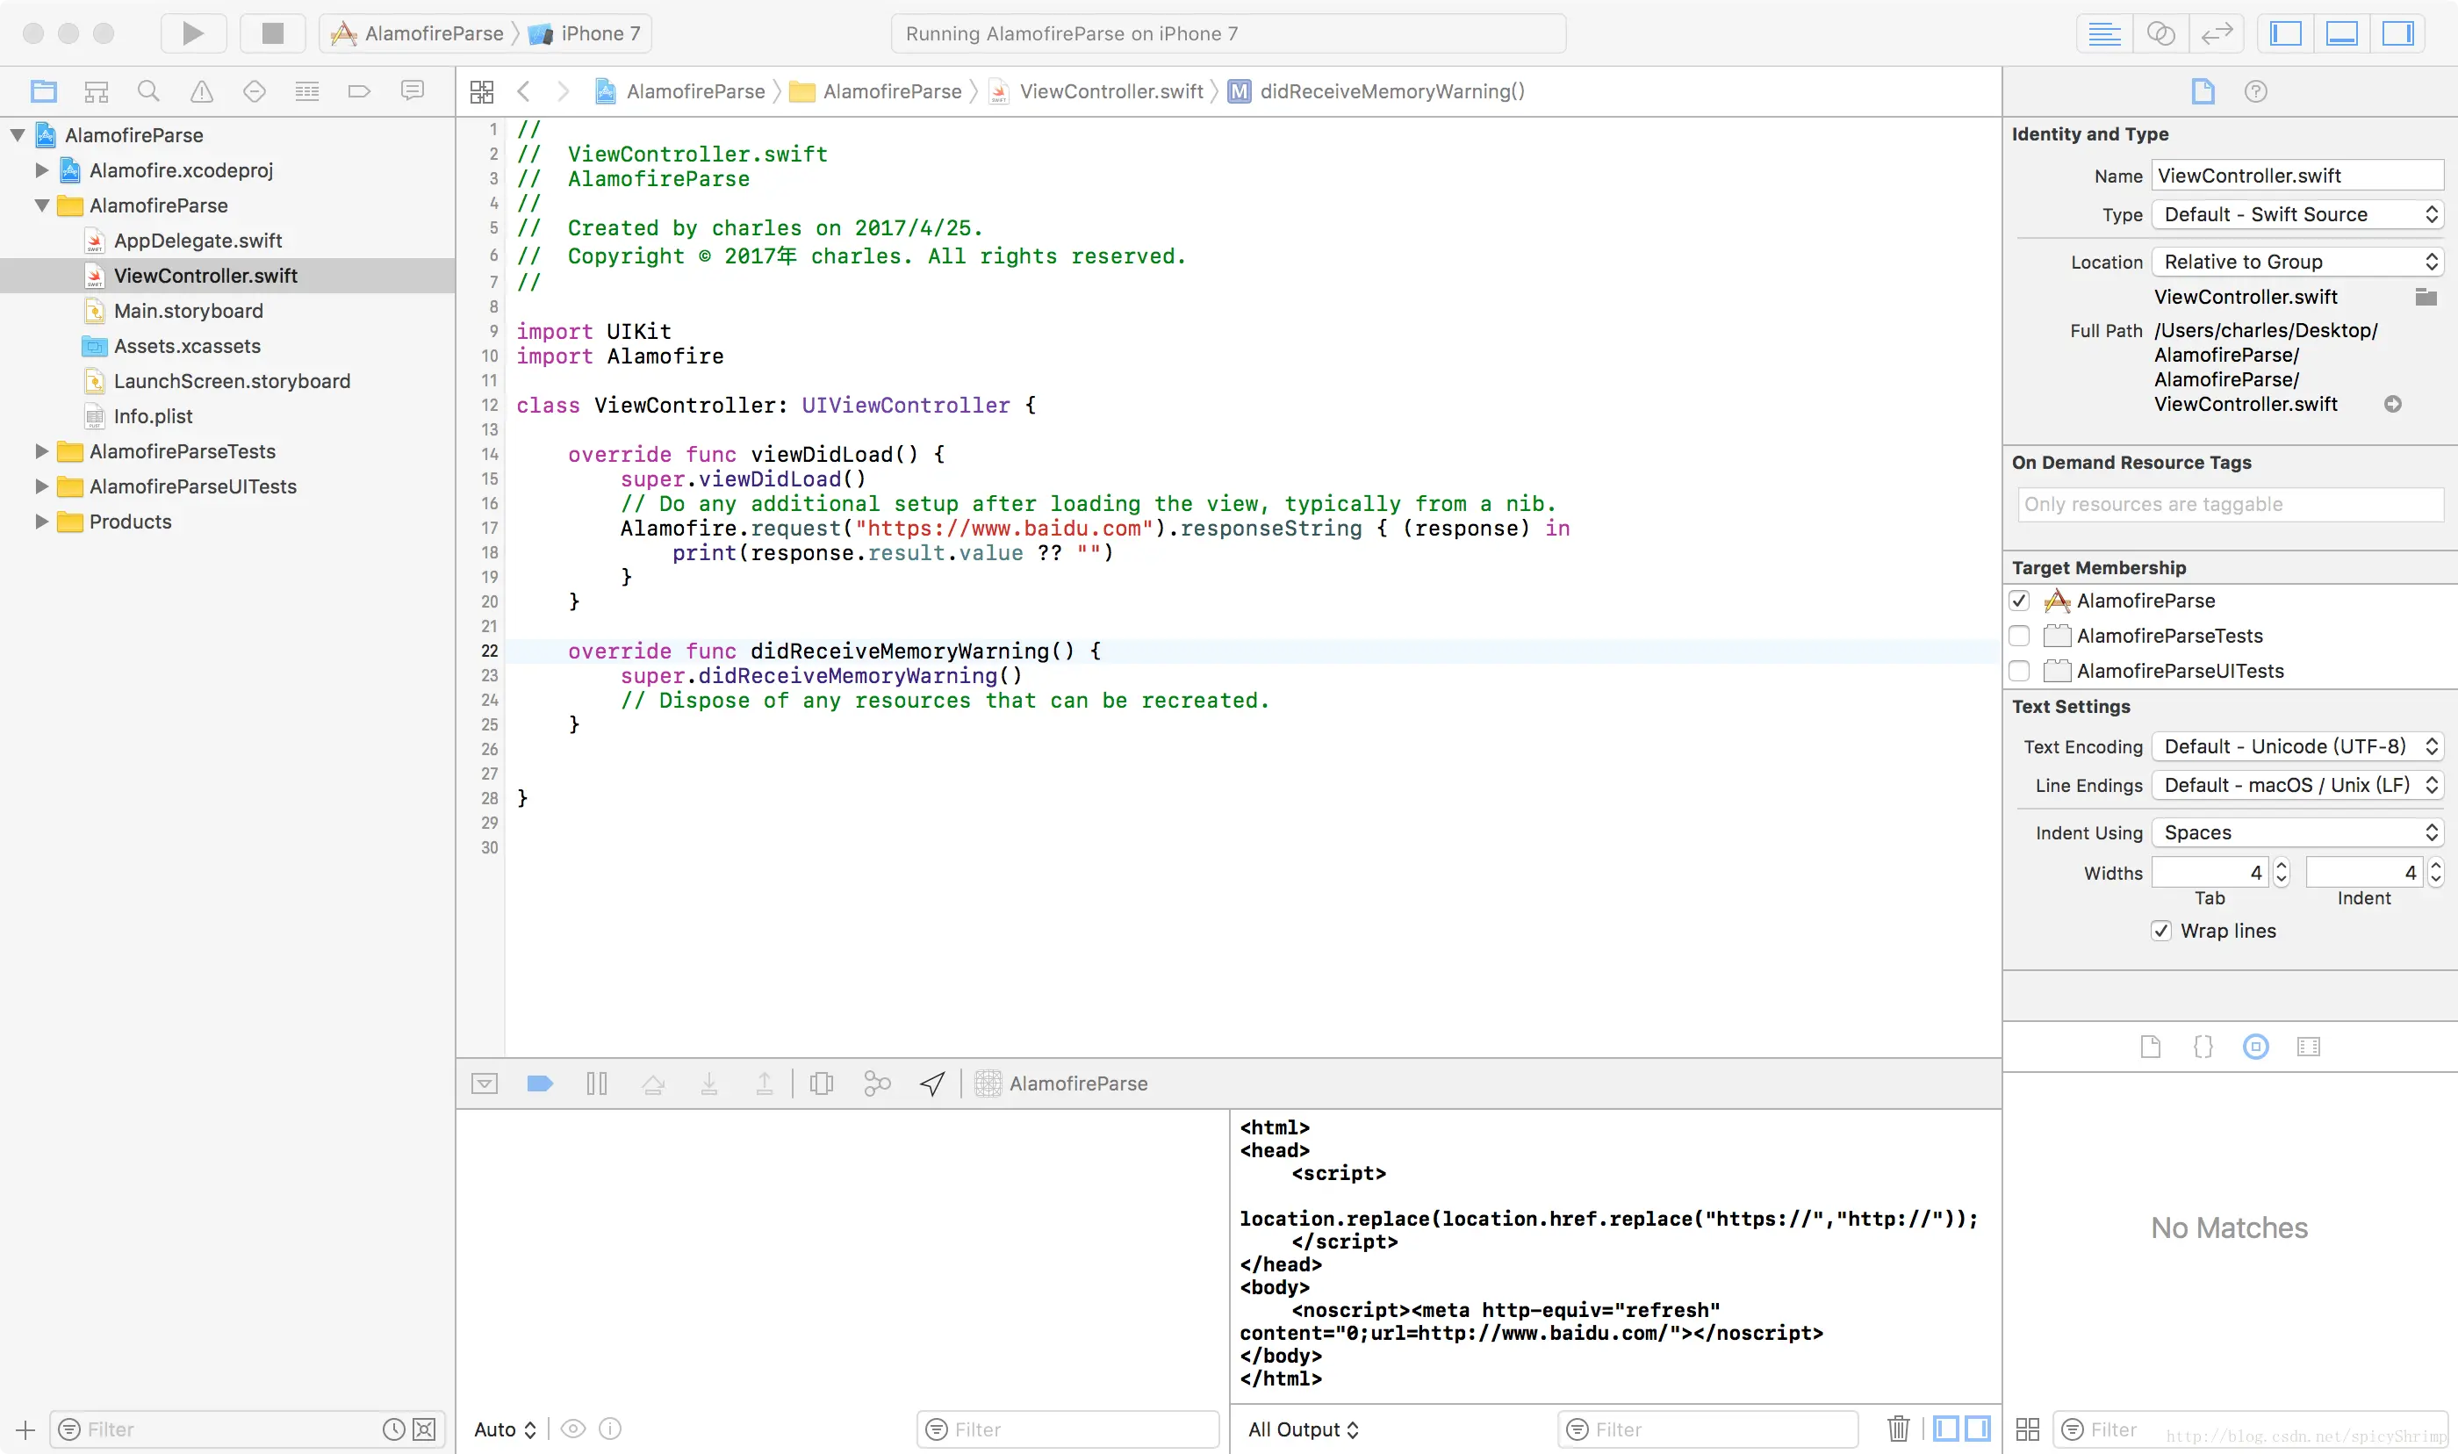Increment the Tab width stepper
2458x1454 pixels.
click(2281, 866)
